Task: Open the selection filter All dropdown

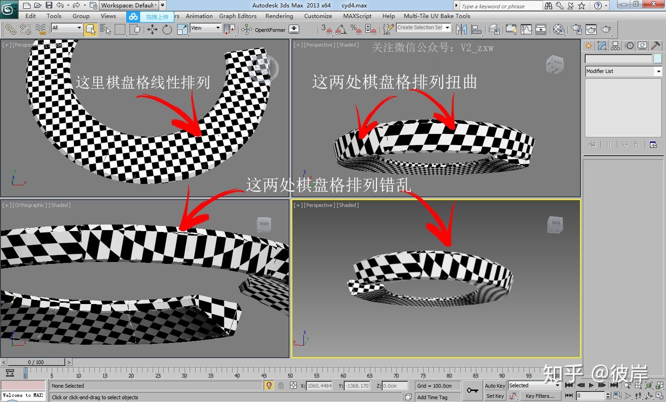Action: [x=67, y=28]
